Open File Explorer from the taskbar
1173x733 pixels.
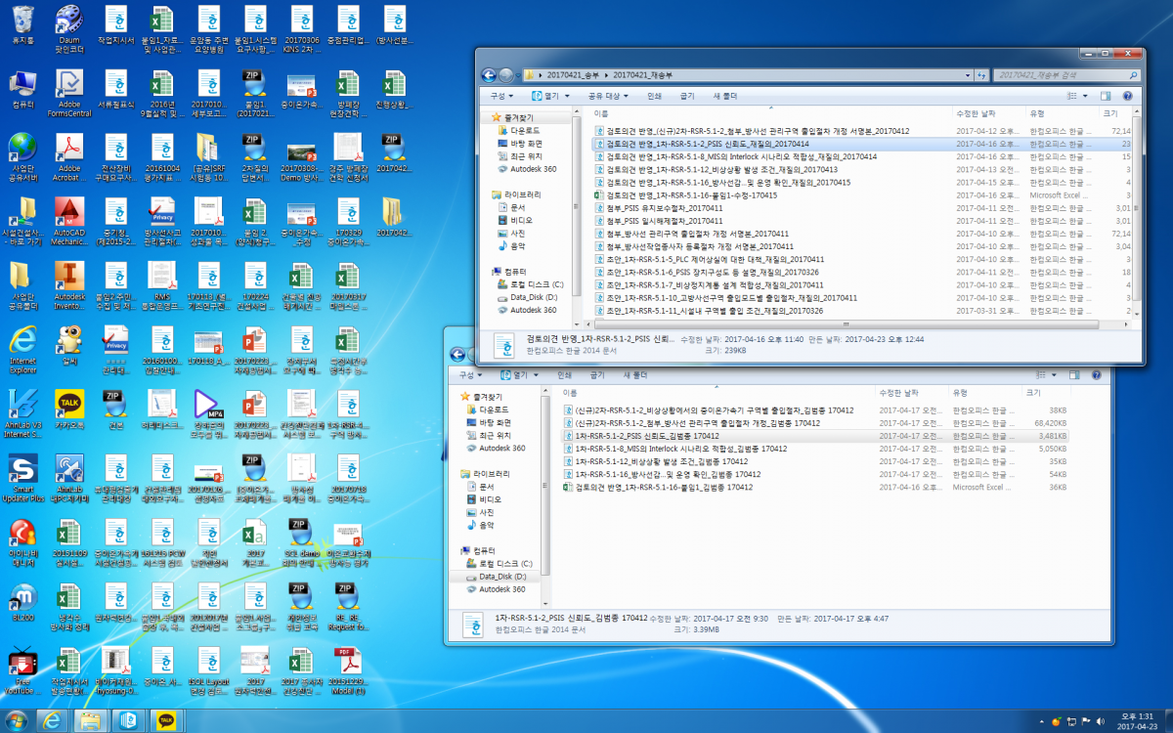click(90, 720)
